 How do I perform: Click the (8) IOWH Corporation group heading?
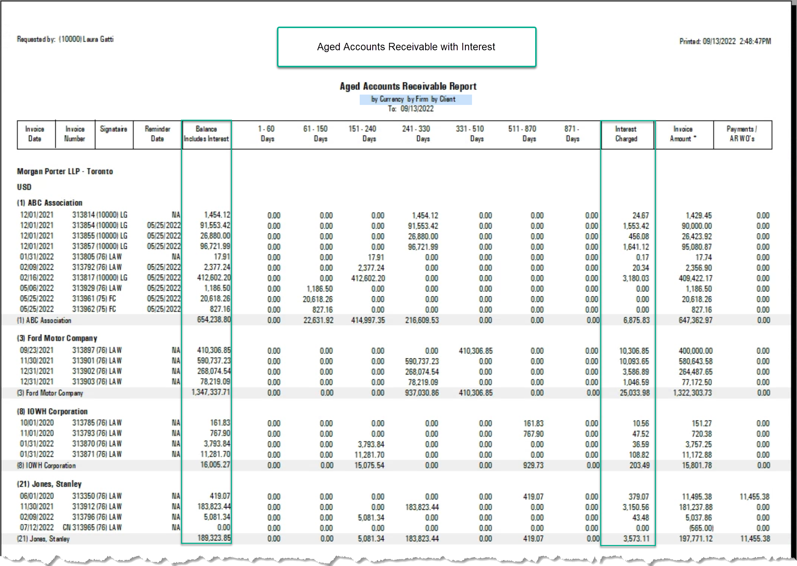(x=52, y=412)
